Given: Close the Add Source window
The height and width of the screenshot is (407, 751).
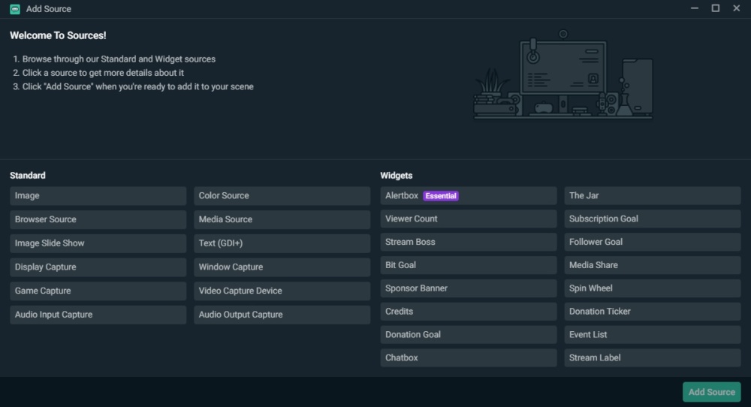Looking at the screenshot, I should [736, 8].
